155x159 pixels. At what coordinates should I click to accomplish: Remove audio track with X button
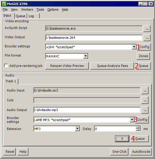click(x=122, y=139)
